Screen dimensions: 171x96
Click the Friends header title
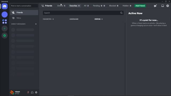[49, 6]
